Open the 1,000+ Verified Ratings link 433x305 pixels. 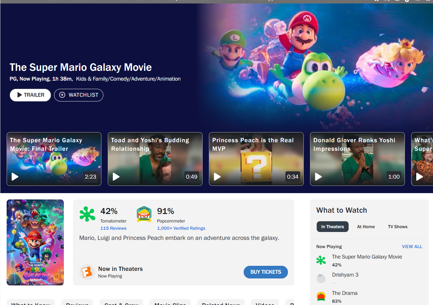(x=181, y=228)
